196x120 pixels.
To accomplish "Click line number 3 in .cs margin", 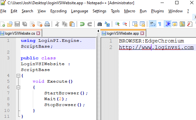I will click(8, 58).
